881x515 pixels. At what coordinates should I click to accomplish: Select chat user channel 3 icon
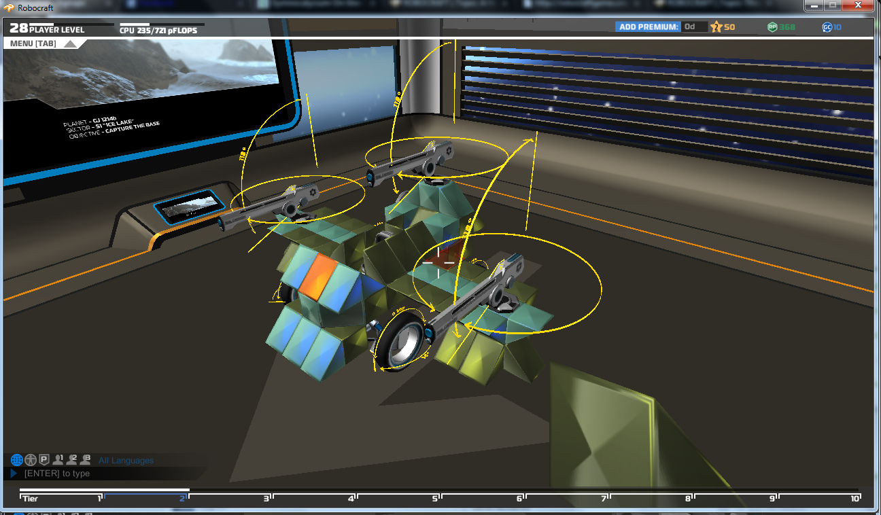[86, 460]
